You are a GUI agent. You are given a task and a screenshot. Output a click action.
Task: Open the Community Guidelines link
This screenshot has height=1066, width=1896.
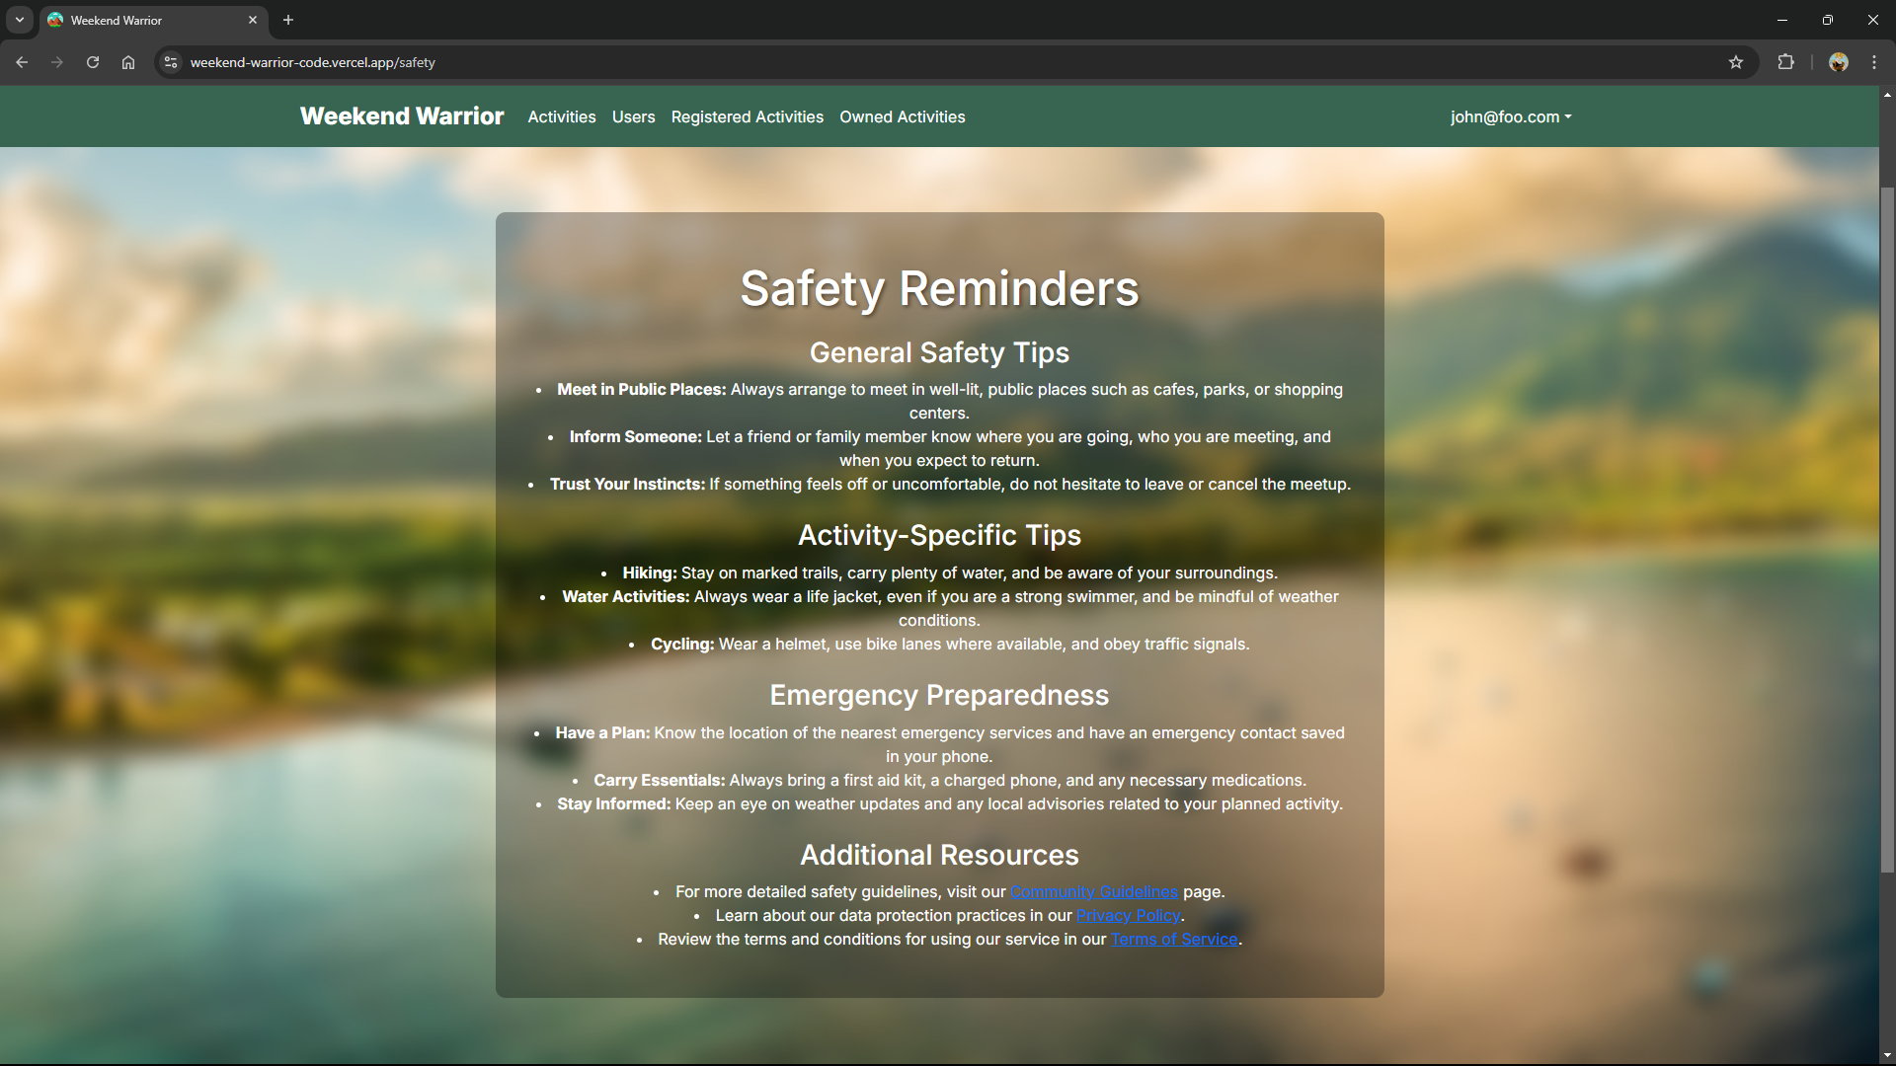(1093, 891)
